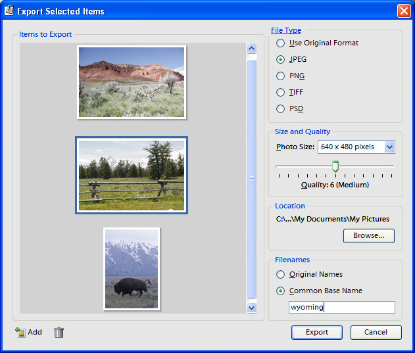Select Common Base Name option

(x=281, y=291)
